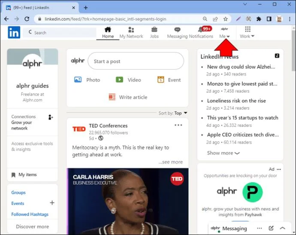
Task: Go to the Home tab
Action: click(108, 33)
